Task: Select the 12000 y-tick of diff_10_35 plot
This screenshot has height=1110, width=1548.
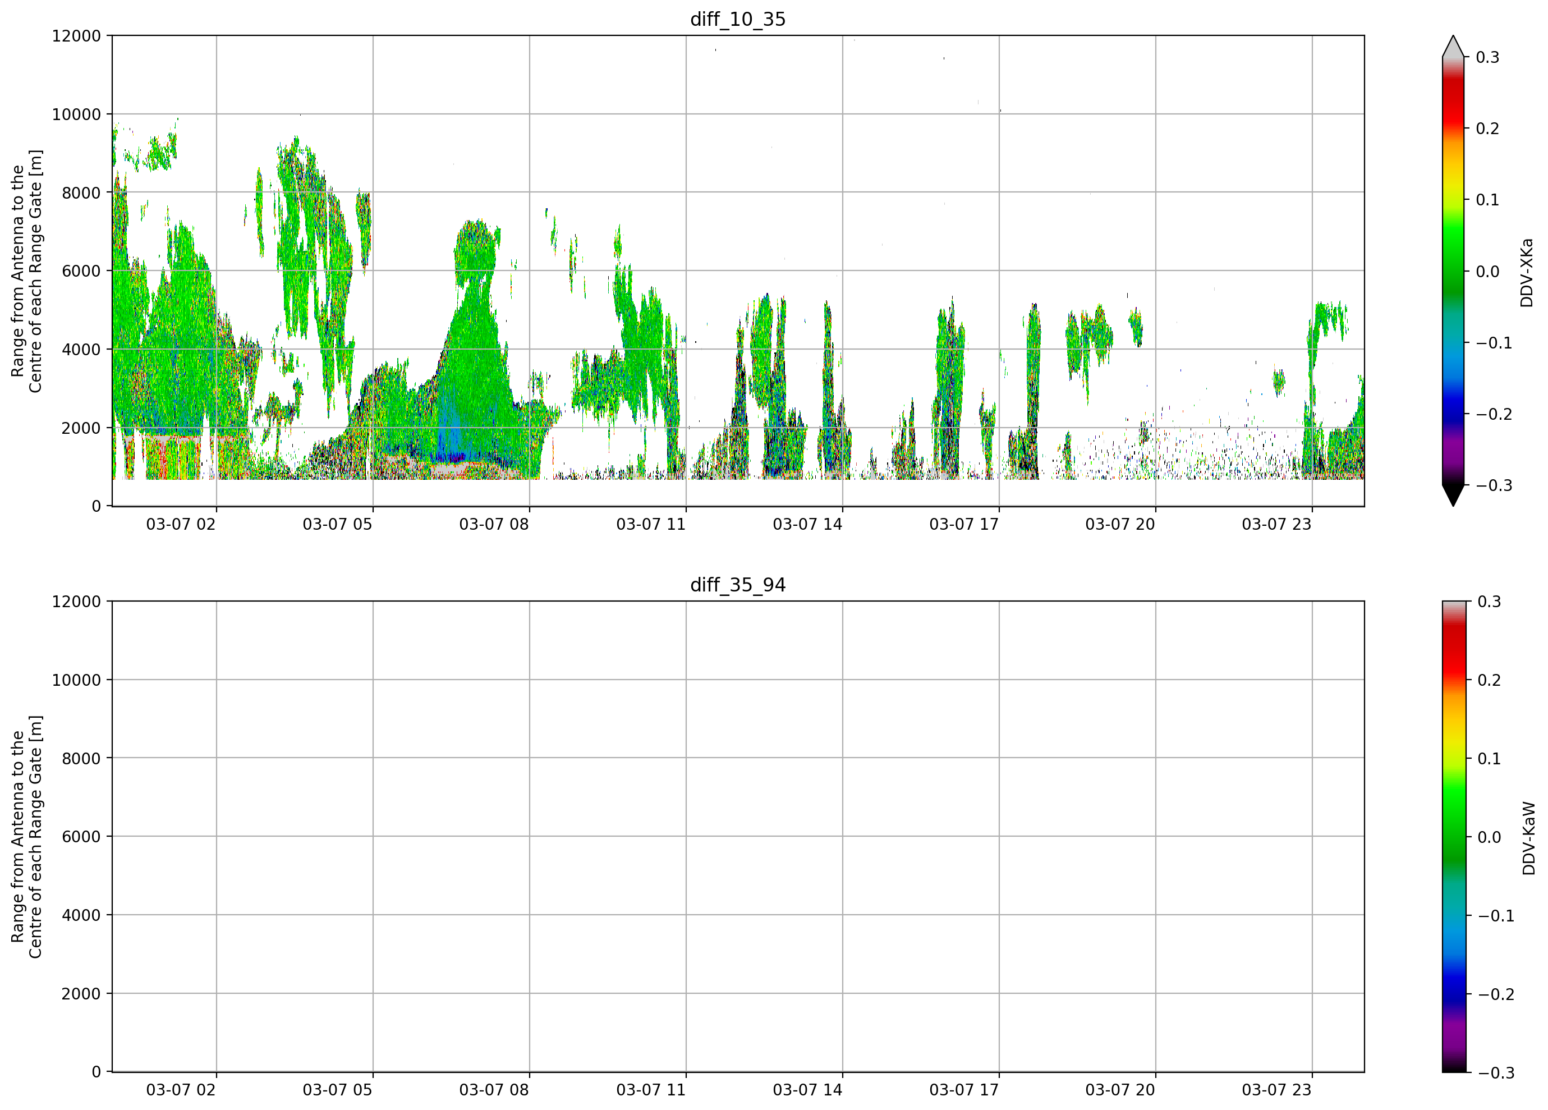Action: coord(76,36)
